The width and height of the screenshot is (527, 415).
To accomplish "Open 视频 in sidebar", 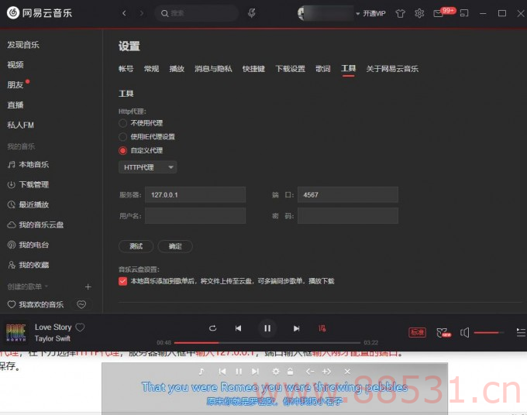I will click(x=15, y=65).
